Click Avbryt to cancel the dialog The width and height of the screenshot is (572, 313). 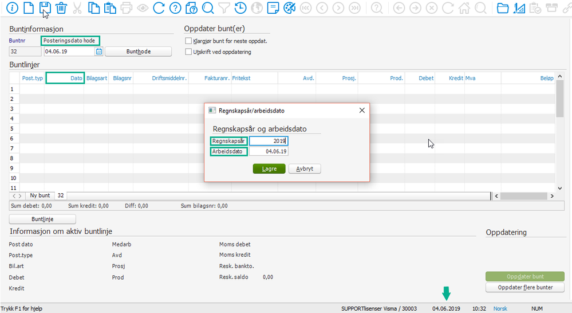pos(305,169)
